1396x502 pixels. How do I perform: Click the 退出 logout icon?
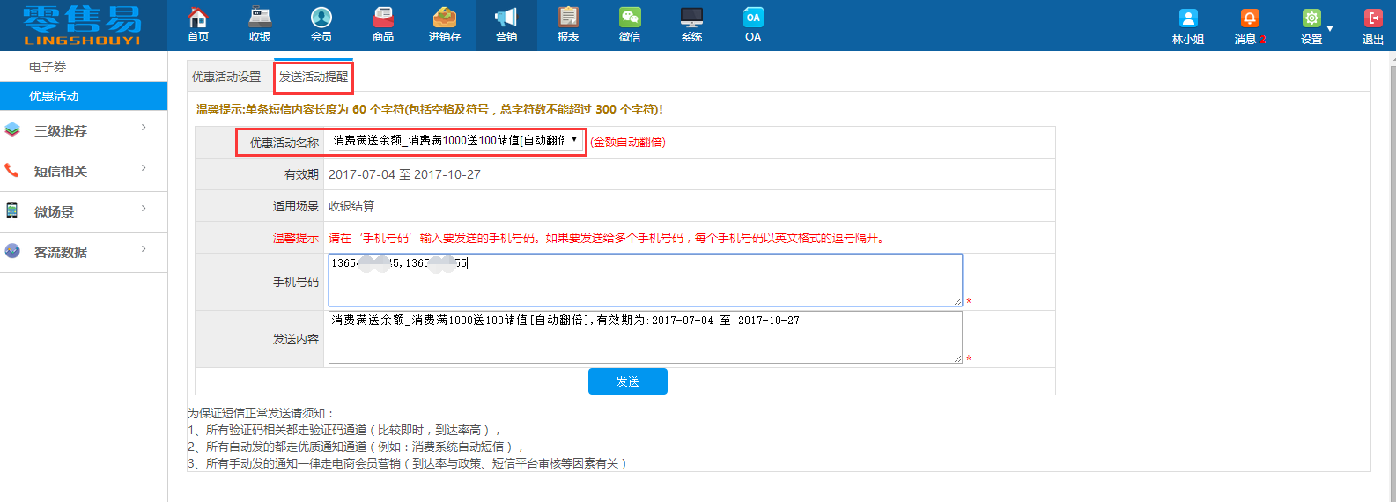pos(1373,18)
